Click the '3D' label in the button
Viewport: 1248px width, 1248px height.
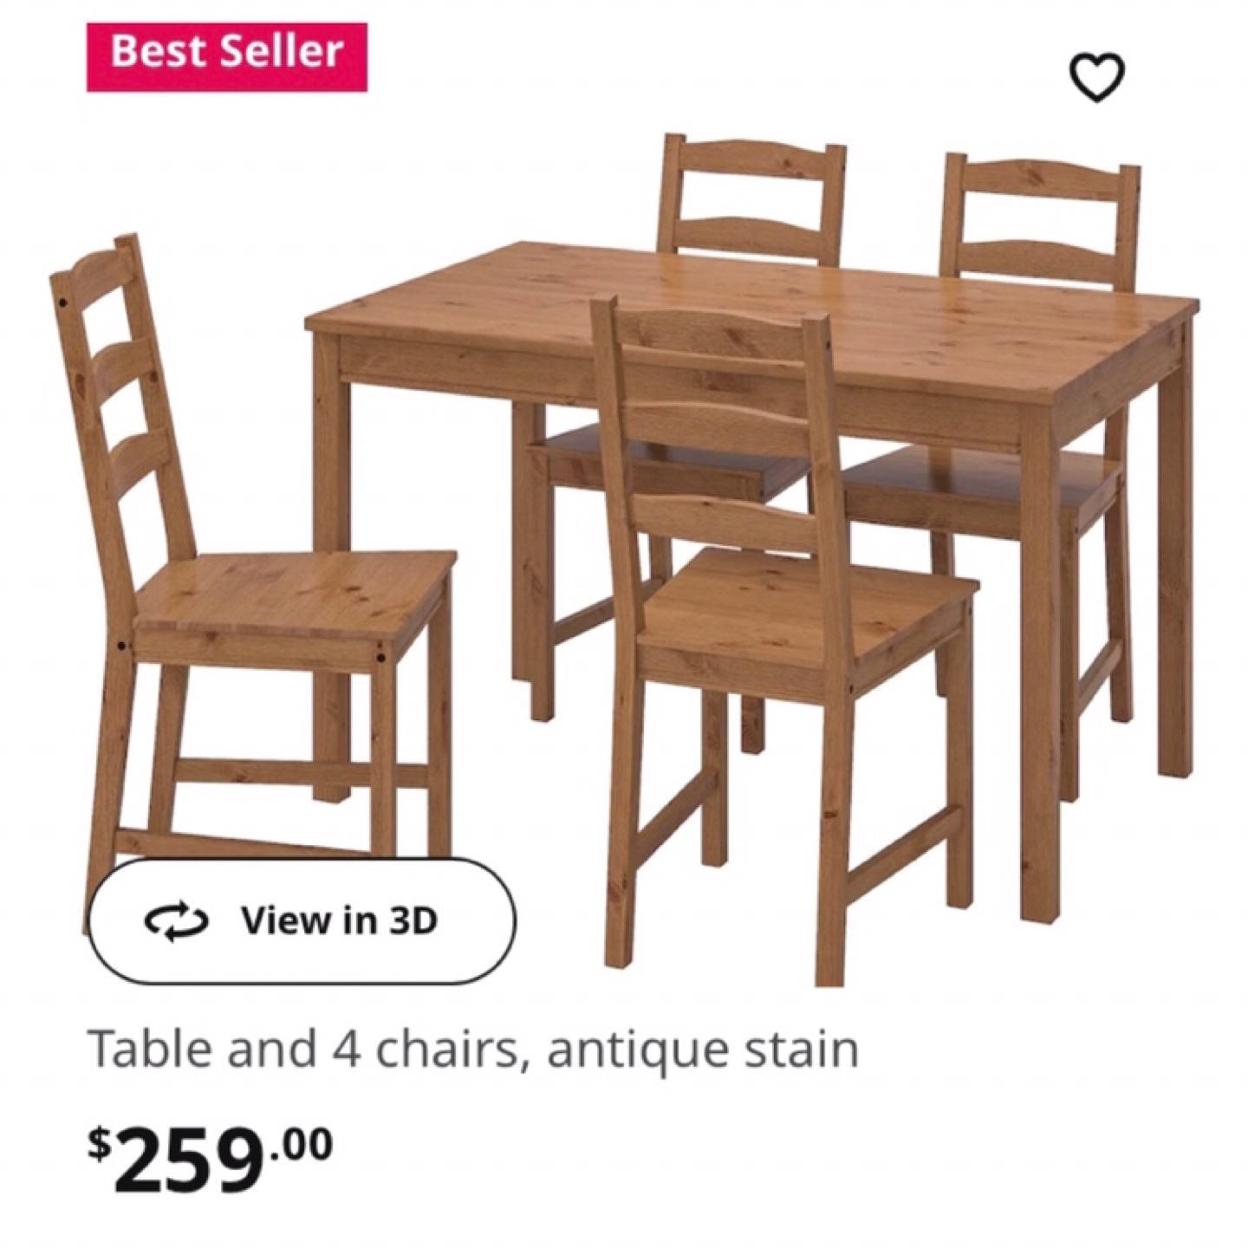[x=413, y=920]
